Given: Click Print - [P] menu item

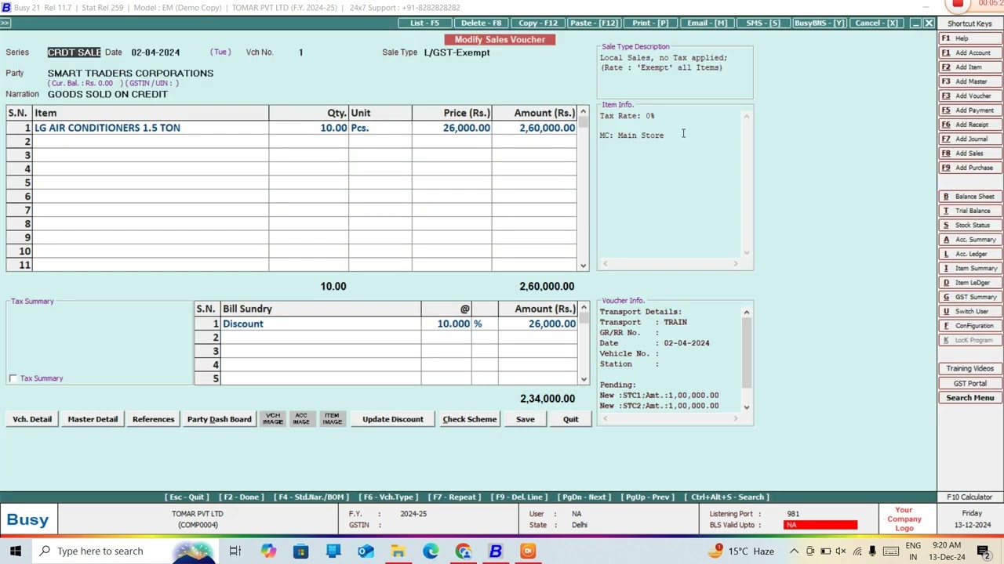Looking at the screenshot, I should tap(650, 23).
